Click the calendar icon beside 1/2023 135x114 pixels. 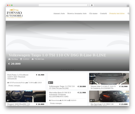(x=36, y=83)
